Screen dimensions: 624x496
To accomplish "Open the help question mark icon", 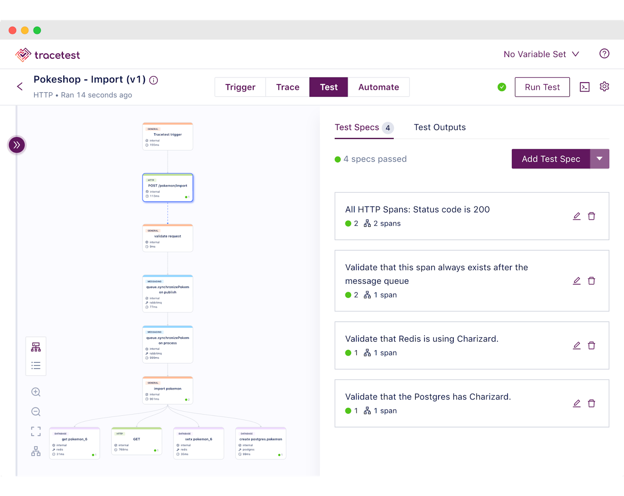I will click(604, 54).
